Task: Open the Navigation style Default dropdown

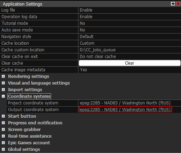Action: click(x=130, y=37)
